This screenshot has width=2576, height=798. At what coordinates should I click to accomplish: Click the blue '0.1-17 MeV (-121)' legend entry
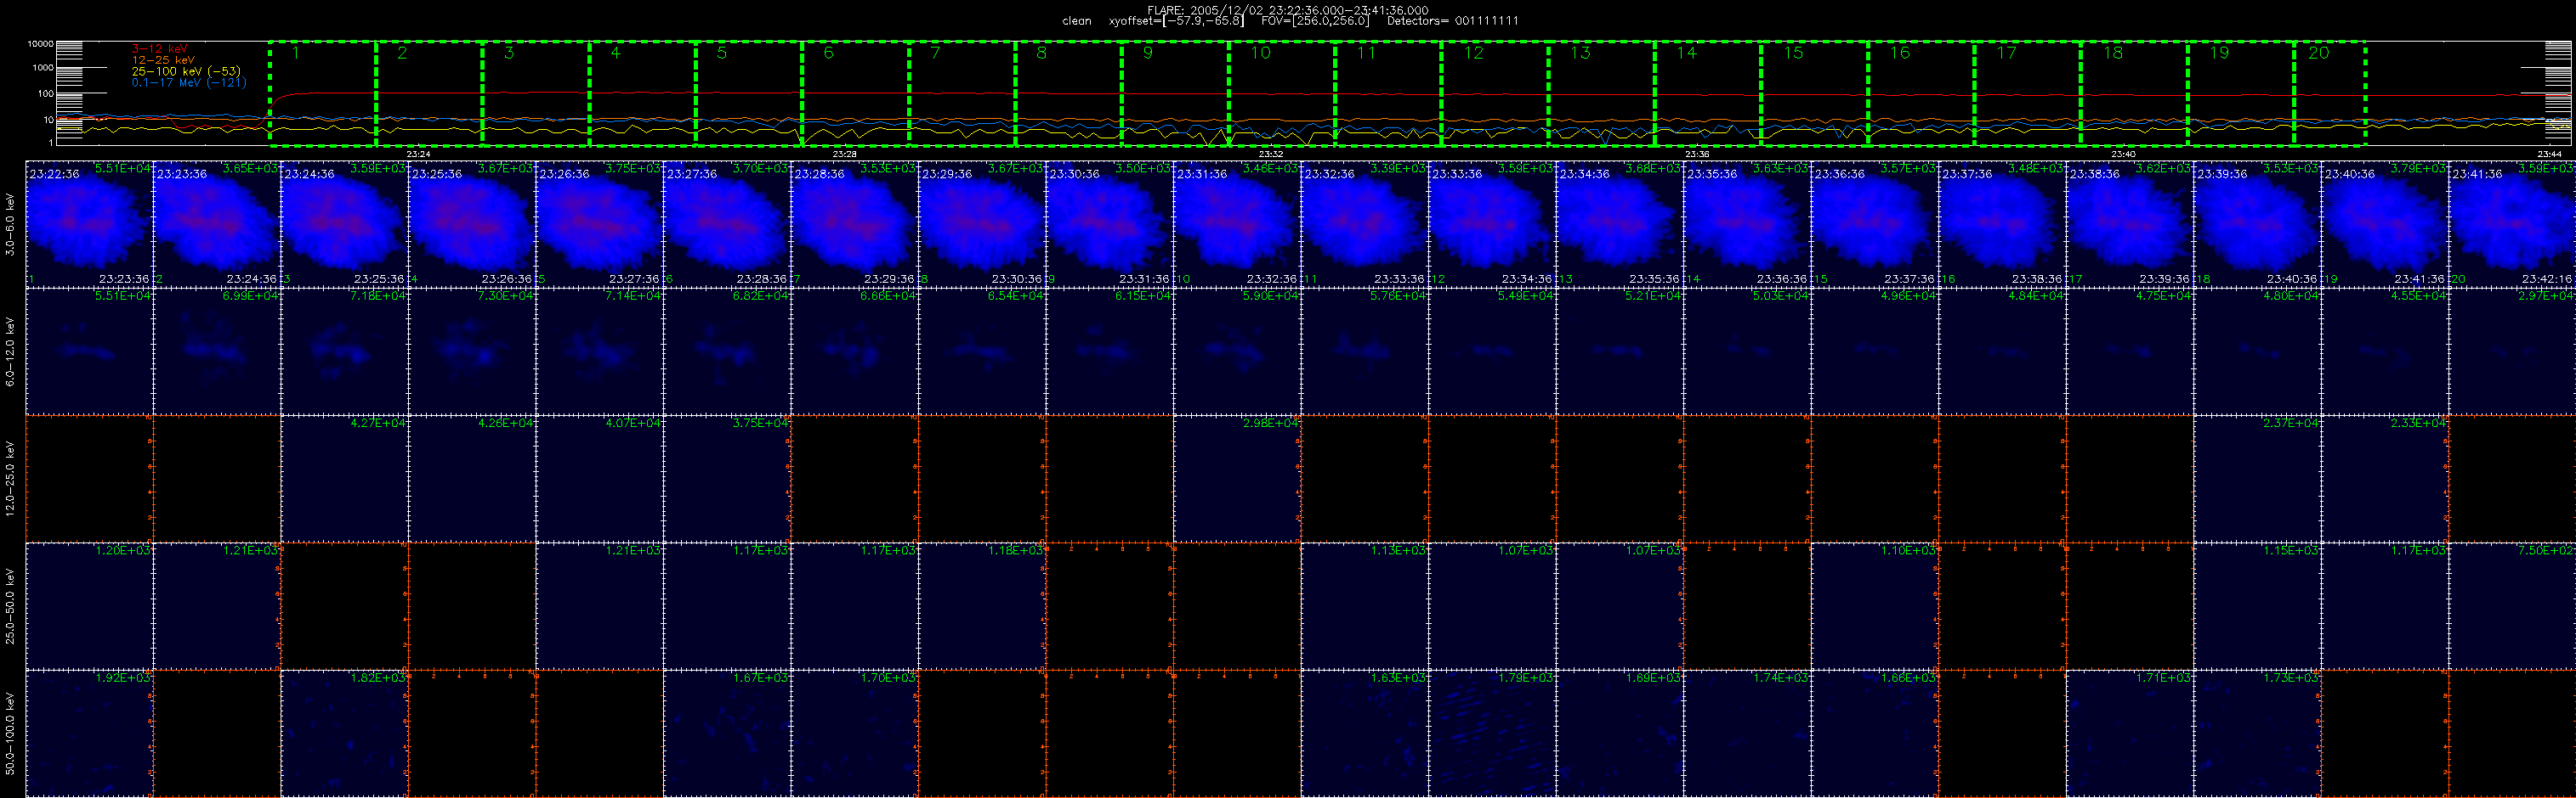tap(189, 81)
